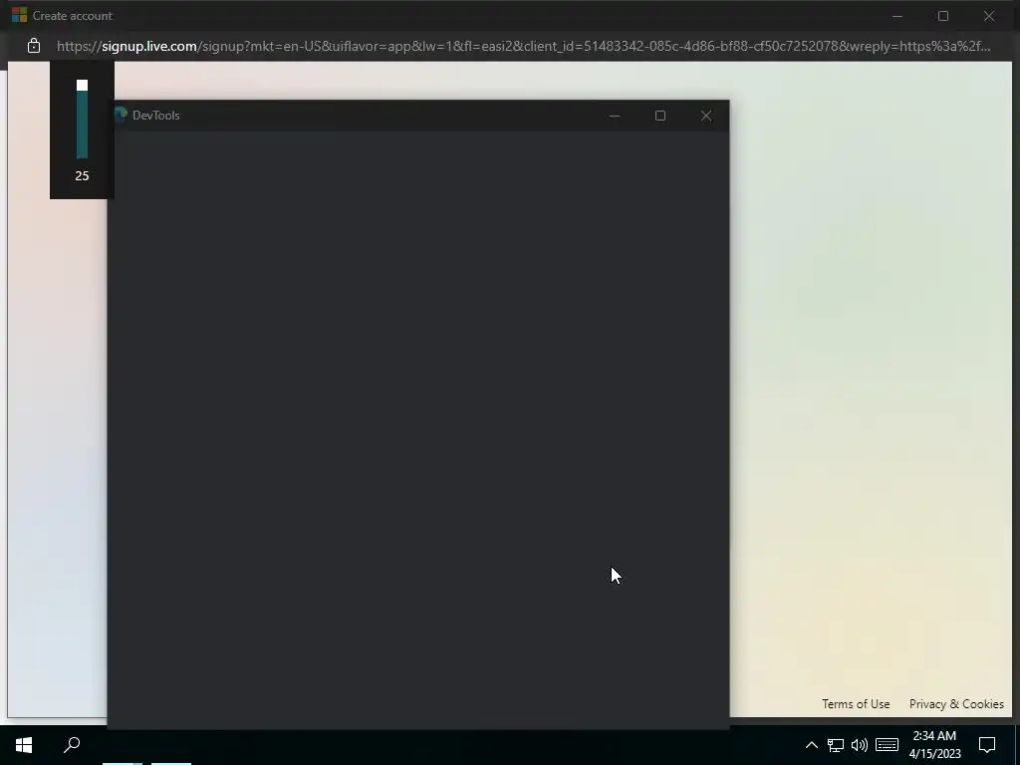Minimize the Create account window
Viewport: 1020px width, 765px height.
pyautogui.click(x=897, y=16)
